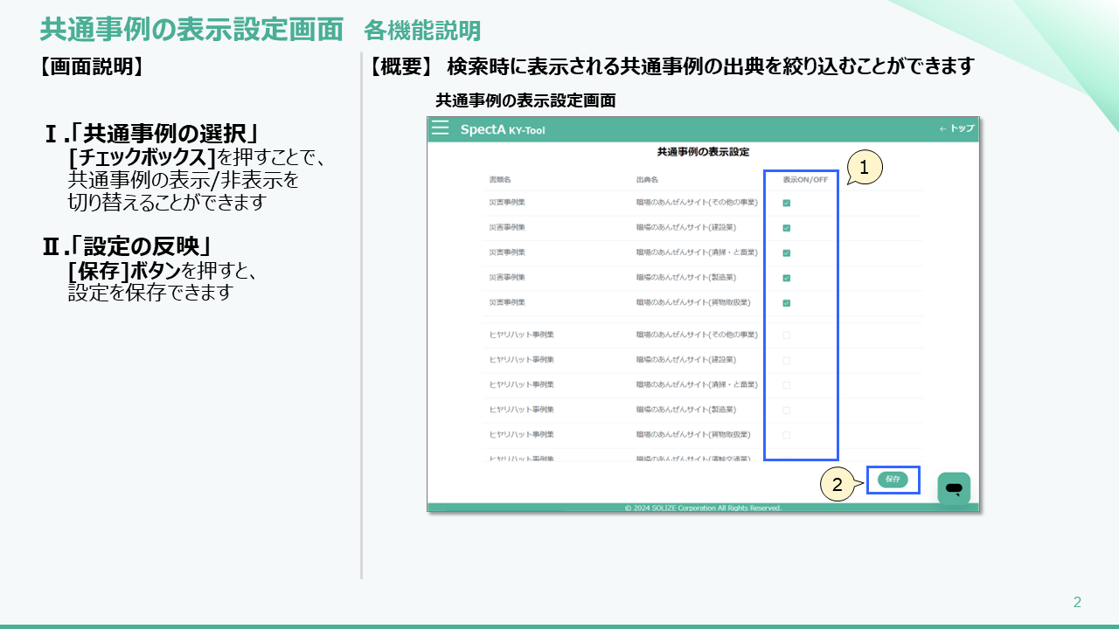
Task: Uncheck 災害事例集 建設業 checkbox
Action: (x=787, y=228)
